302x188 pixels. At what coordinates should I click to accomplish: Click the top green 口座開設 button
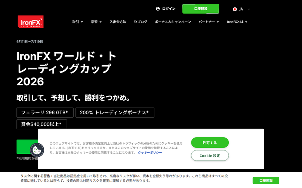coord(201,9)
